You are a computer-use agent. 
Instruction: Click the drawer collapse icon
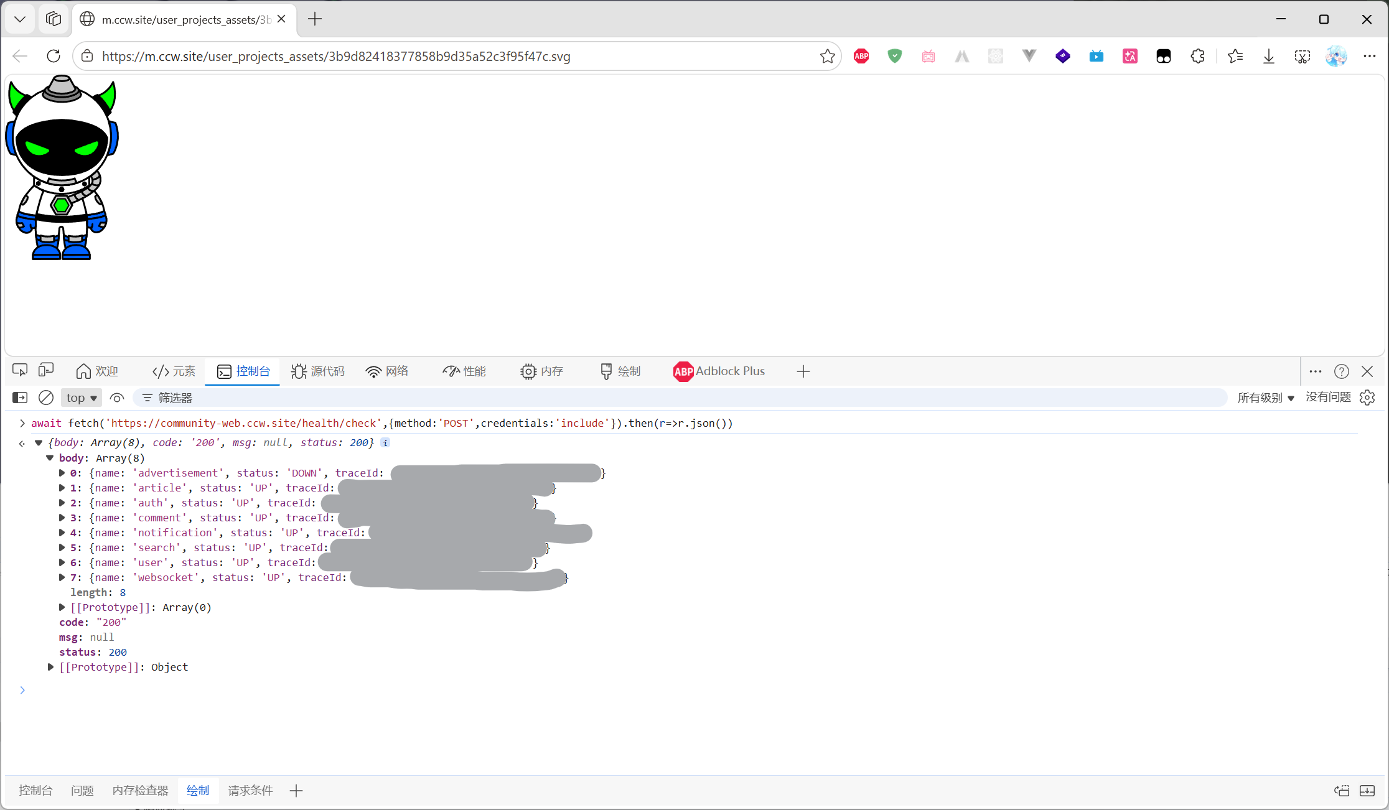tap(1367, 790)
